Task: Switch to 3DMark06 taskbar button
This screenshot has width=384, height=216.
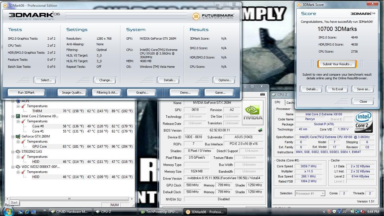Action: [x=205, y=212]
